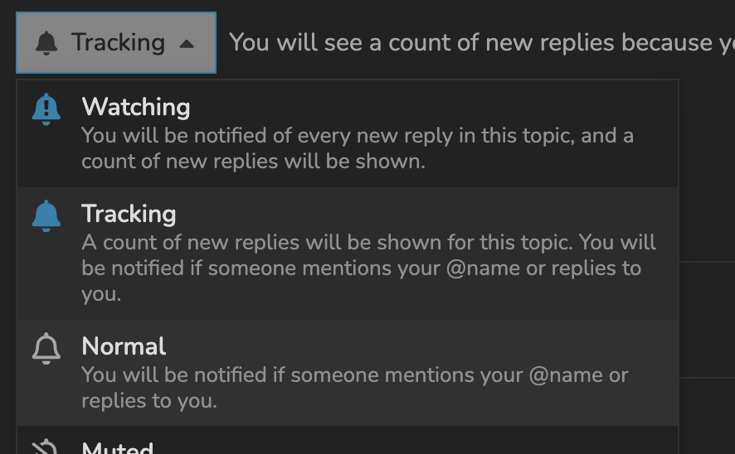This screenshot has height=454, width=735.
Task: Click the 'You will see a count' status text
Action: click(482, 42)
